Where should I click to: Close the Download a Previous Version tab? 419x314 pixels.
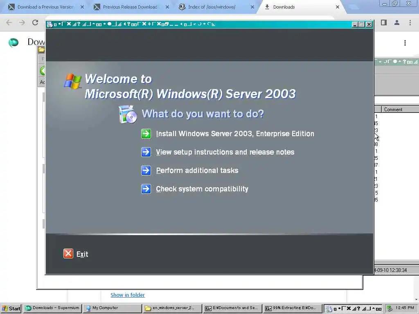click(x=82, y=7)
